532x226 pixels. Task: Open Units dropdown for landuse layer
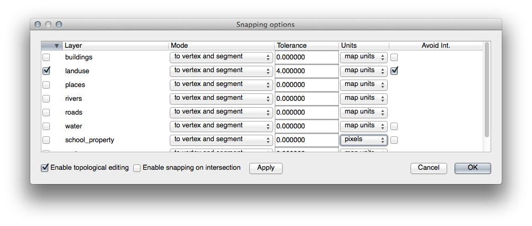[x=363, y=71]
